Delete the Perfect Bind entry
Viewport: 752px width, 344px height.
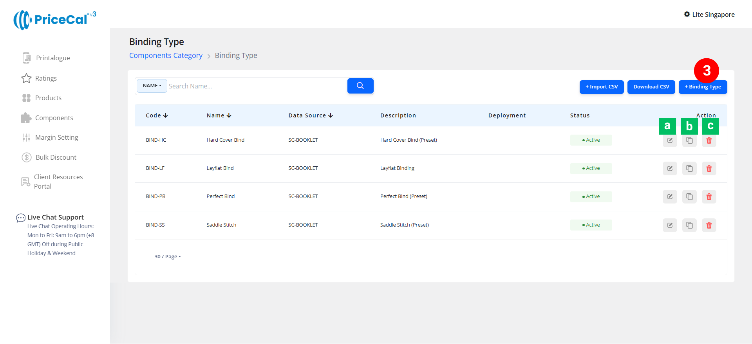tap(709, 197)
